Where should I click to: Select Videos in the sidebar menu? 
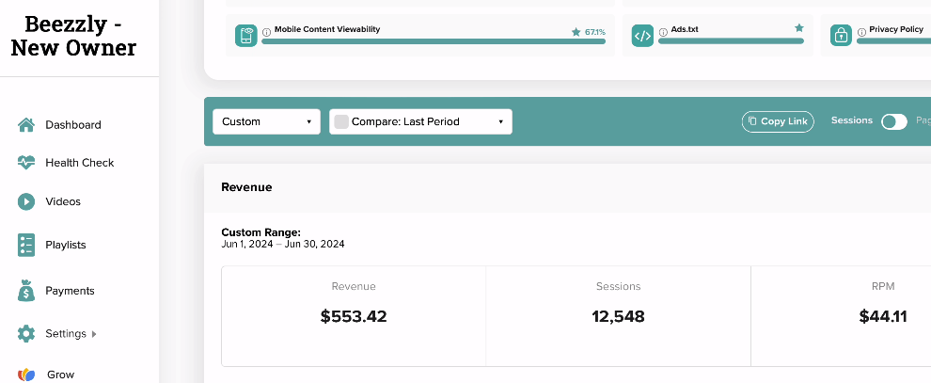pos(63,201)
